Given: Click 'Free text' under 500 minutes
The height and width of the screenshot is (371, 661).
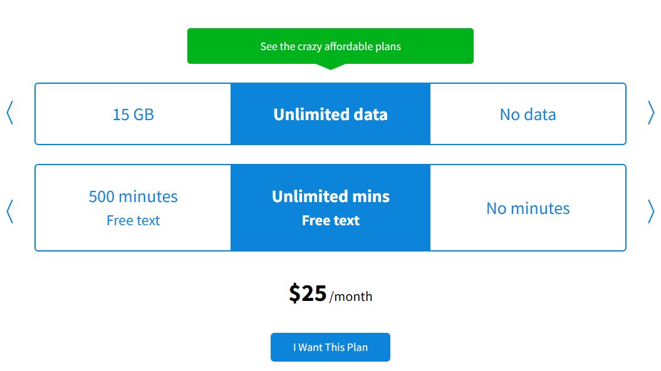Looking at the screenshot, I should (x=133, y=221).
